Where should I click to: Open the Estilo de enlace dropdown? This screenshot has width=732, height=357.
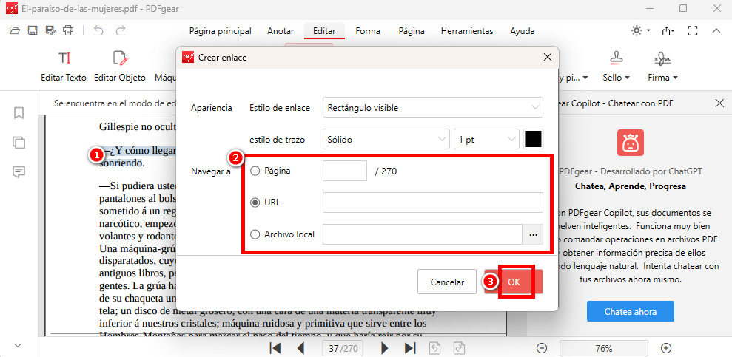coord(433,108)
